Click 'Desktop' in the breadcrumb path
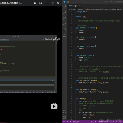Image resolution: width=123 pixels, height=123 pixels. [88, 9]
